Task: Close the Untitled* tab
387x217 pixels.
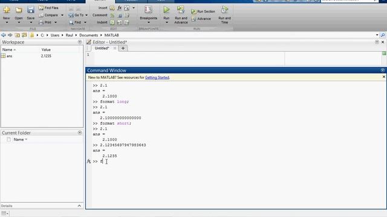Action: (x=115, y=48)
